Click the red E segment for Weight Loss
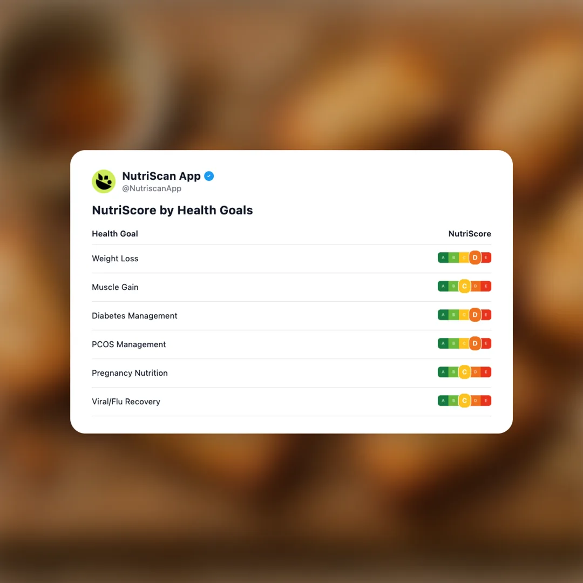 [x=486, y=257]
